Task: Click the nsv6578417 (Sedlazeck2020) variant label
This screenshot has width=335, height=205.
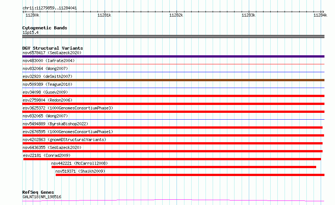Action: (x=52, y=53)
